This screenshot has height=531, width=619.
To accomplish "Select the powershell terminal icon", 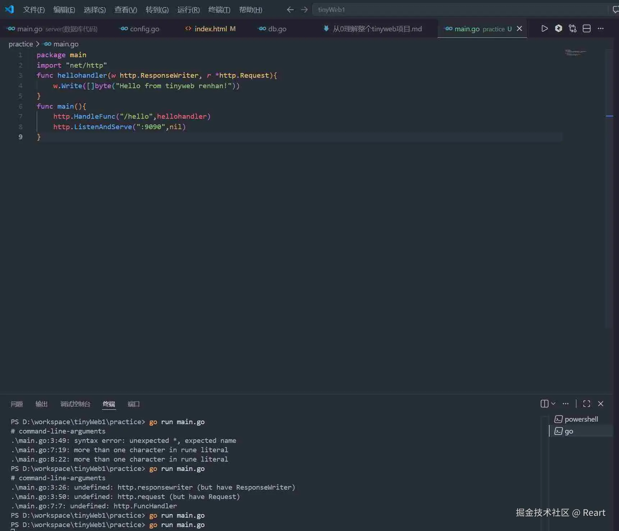I will [558, 419].
